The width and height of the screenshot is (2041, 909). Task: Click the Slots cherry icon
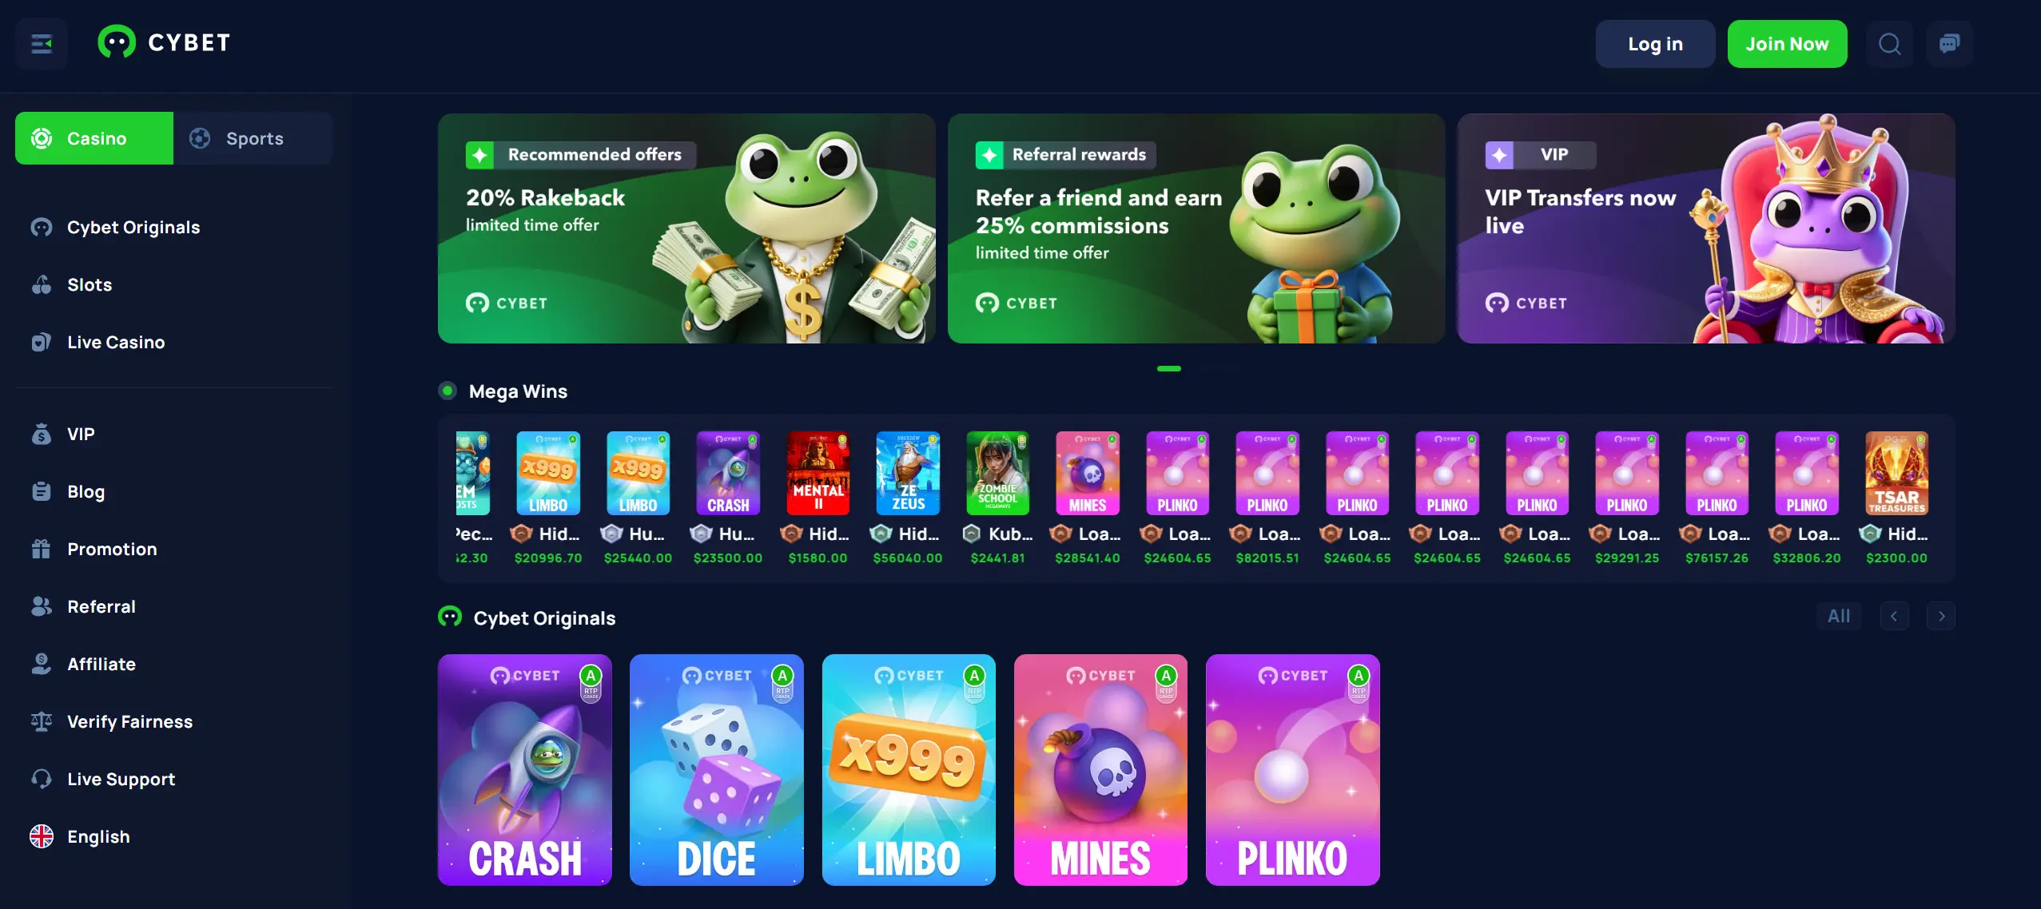tap(42, 284)
